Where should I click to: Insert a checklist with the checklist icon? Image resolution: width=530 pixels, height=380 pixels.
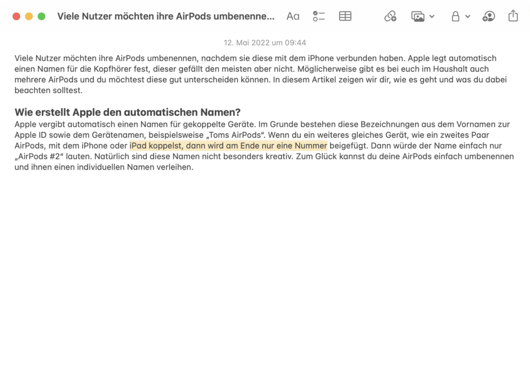pos(319,16)
